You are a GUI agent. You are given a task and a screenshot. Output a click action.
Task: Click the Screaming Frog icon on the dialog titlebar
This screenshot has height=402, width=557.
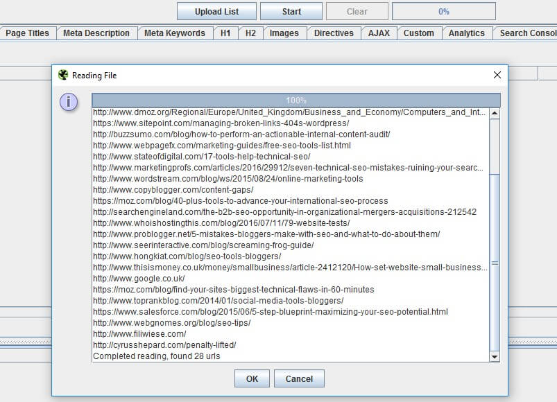(x=63, y=75)
